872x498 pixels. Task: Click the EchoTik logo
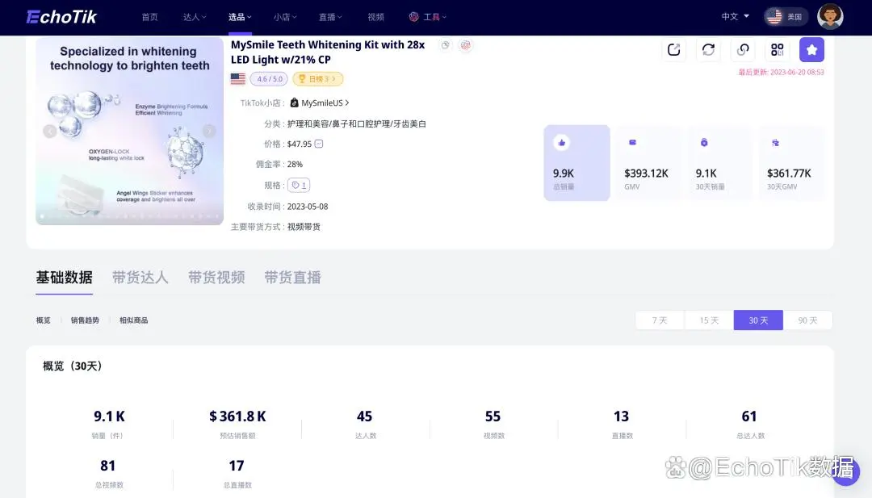(x=61, y=17)
